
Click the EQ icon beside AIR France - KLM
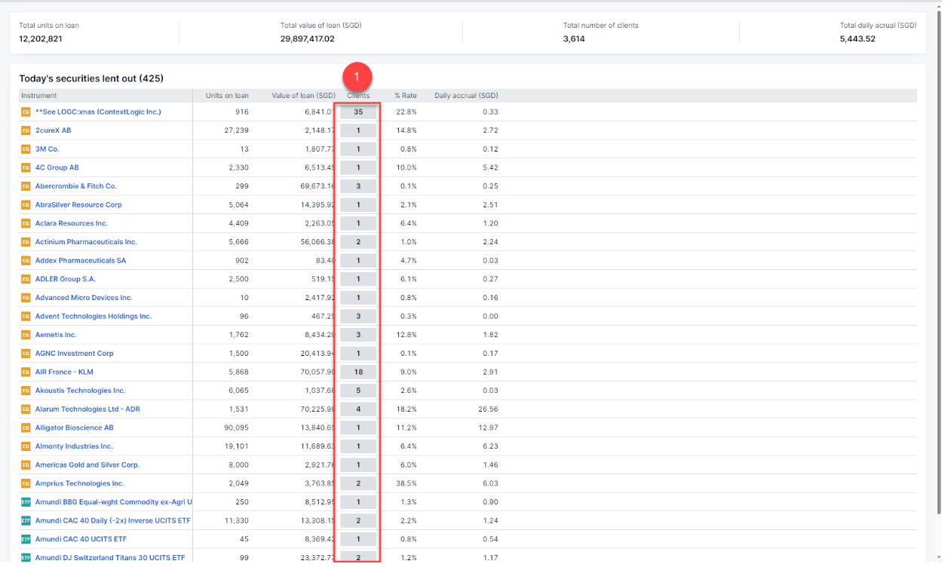(26, 372)
